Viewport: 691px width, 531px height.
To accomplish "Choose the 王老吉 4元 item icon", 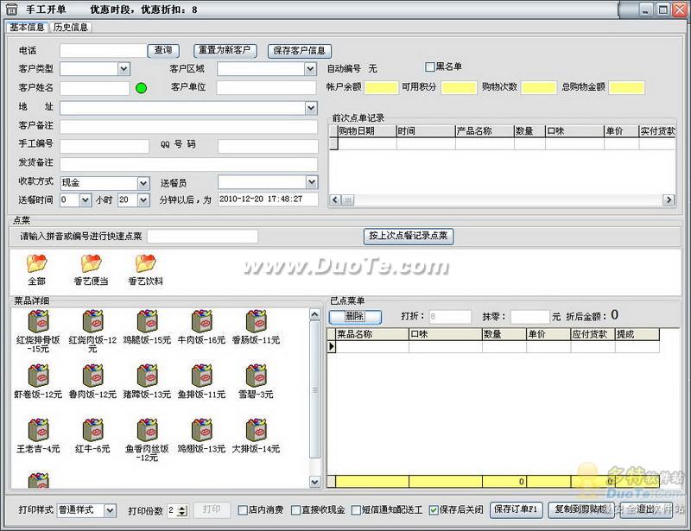I will coord(37,430).
